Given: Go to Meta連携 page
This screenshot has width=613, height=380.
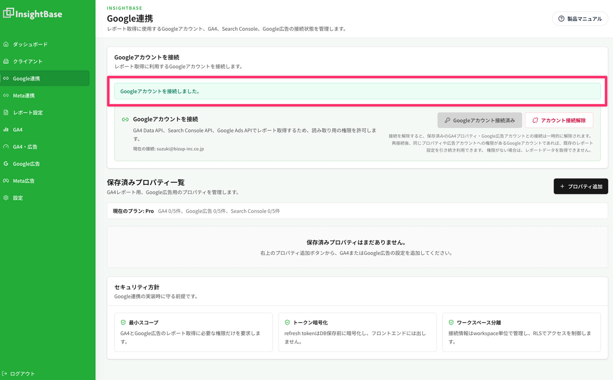Looking at the screenshot, I should (x=45, y=95).
